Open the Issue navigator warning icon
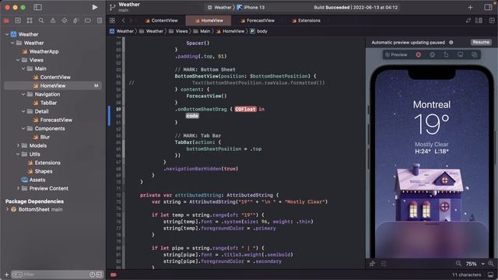498x280 pixels. pos(53,21)
